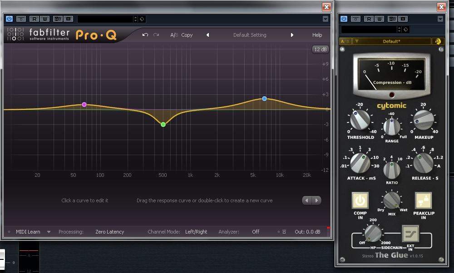The height and width of the screenshot is (273, 454).
Task: Click the Default* preset name in The Glue
Action: [x=391, y=41]
